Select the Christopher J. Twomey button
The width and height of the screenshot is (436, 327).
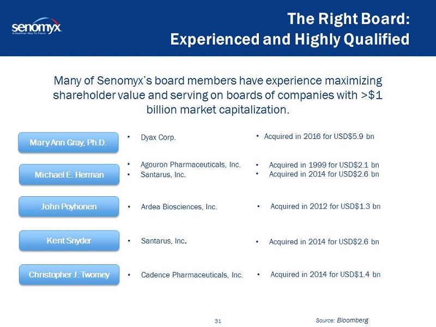(x=69, y=275)
